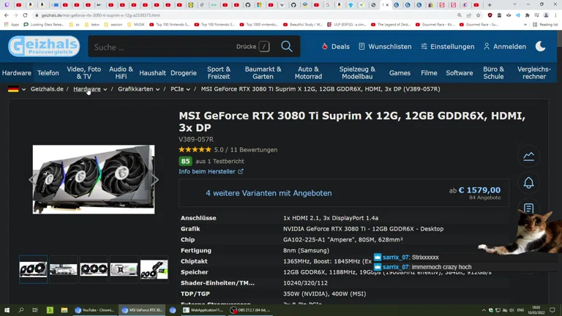Image resolution: width=562 pixels, height=316 pixels.
Task: Click the Geizhals Preisvergleich logo
Action: (x=44, y=47)
